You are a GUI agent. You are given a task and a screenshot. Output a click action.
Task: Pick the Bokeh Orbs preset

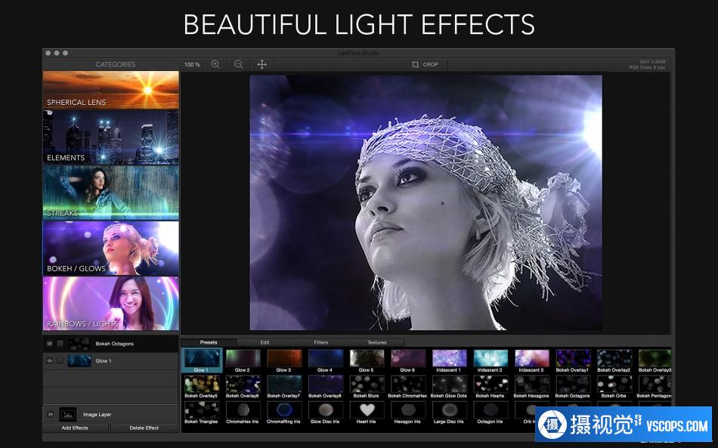click(614, 387)
